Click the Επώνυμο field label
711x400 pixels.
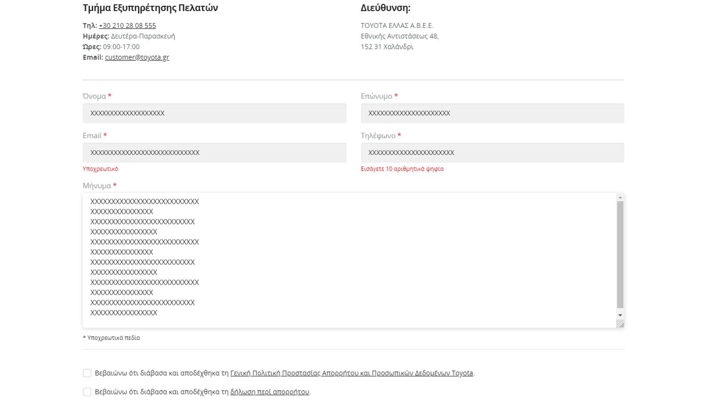[x=376, y=96]
